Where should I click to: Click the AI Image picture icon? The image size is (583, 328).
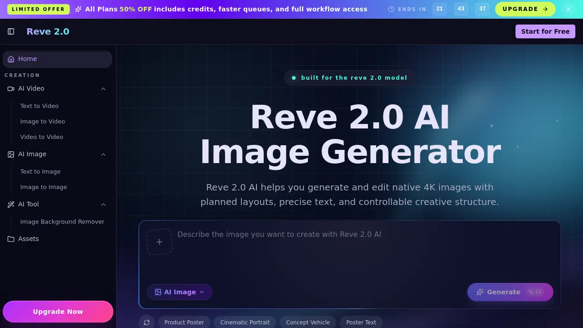(11, 154)
